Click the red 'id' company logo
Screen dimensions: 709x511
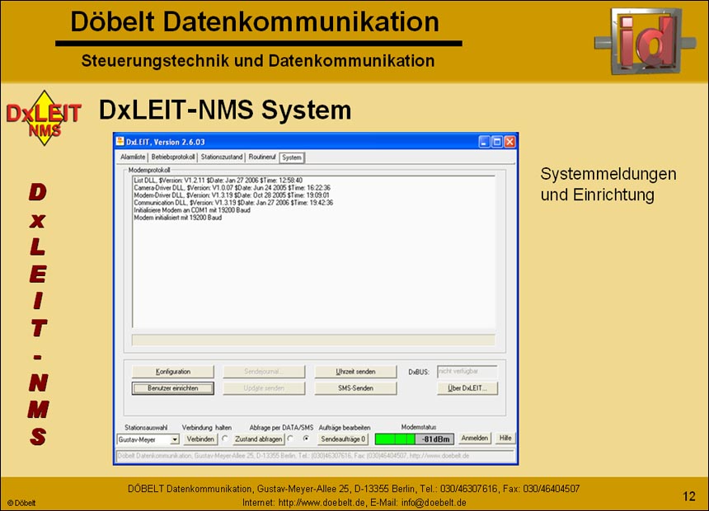pyautogui.click(x=646, y=41)
